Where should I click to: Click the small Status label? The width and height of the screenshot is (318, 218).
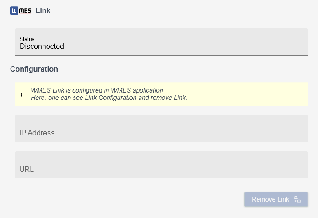tap(27, 39)
